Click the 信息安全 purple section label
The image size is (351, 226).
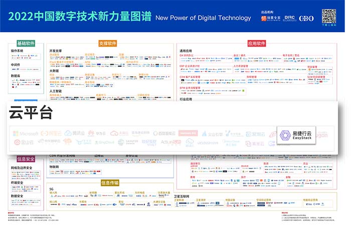click(x=26, y=159)
